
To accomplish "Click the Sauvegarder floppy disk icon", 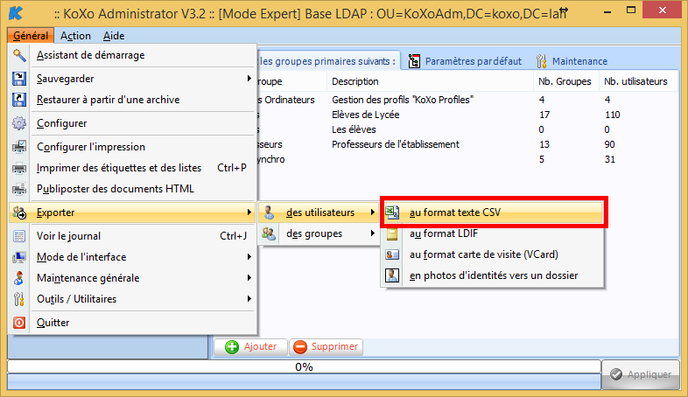I will coord(19,79).
